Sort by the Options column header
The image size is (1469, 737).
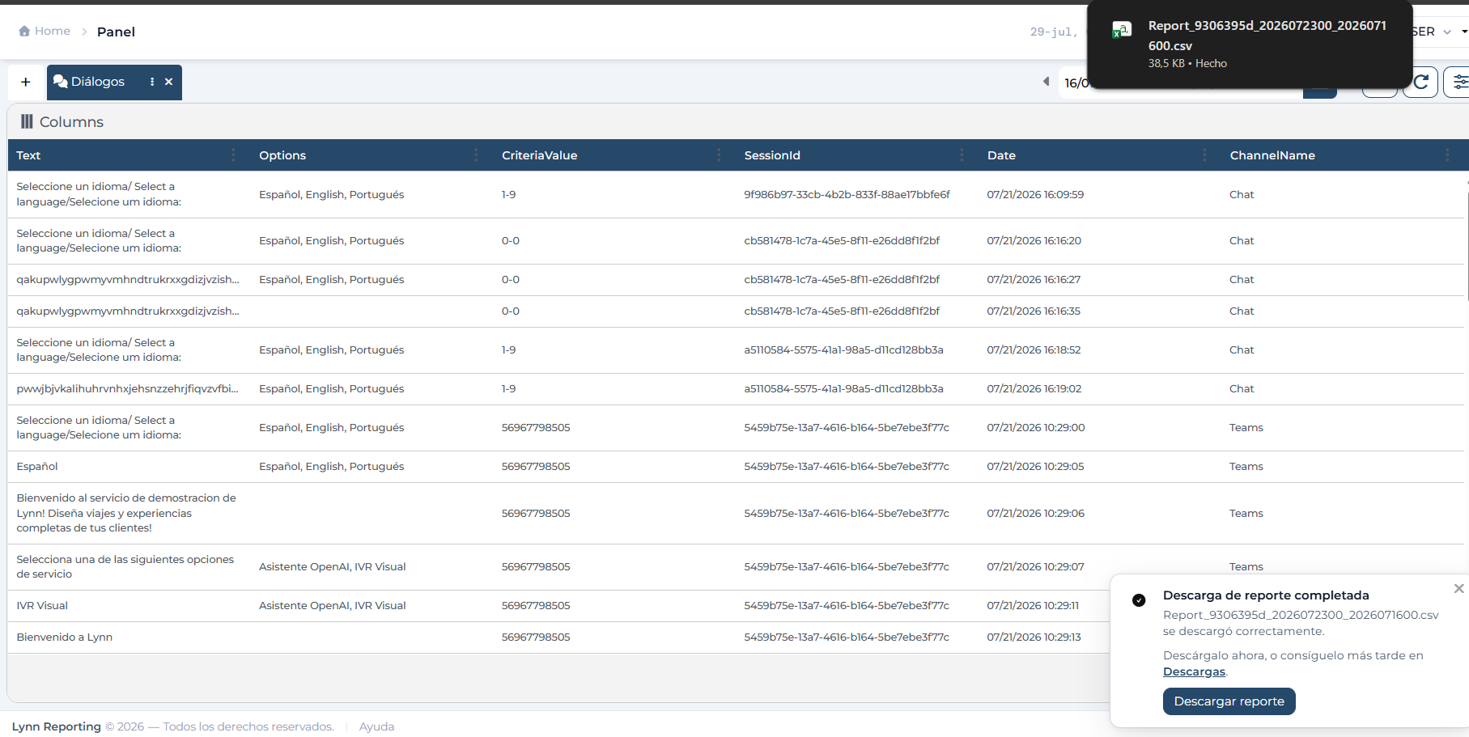[x=282, y=155]
